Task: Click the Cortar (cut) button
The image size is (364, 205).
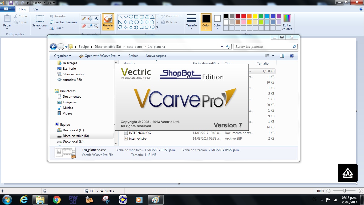Action: click(21, 16)
